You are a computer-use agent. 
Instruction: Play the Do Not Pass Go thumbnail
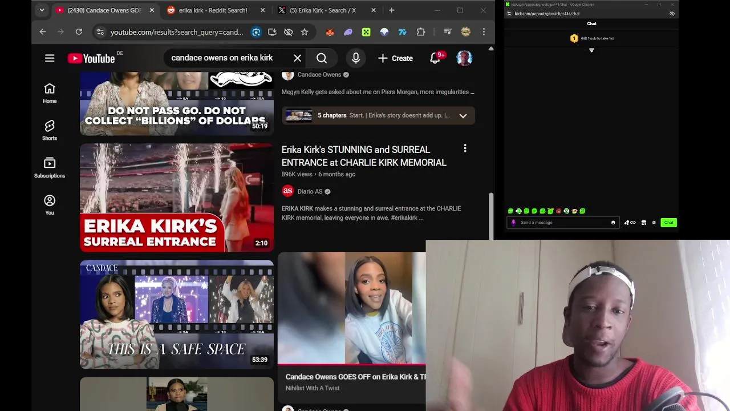177,103
